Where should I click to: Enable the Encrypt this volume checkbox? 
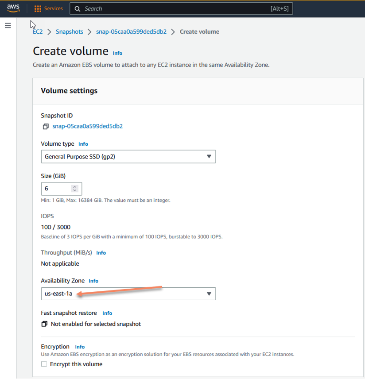pyautogui.click(x=43, y=364)
